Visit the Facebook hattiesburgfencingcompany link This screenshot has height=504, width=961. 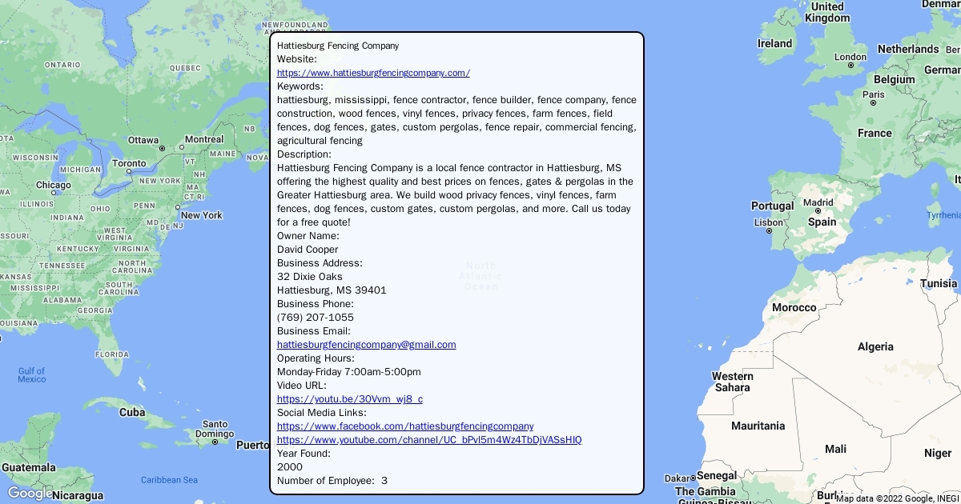405,426
